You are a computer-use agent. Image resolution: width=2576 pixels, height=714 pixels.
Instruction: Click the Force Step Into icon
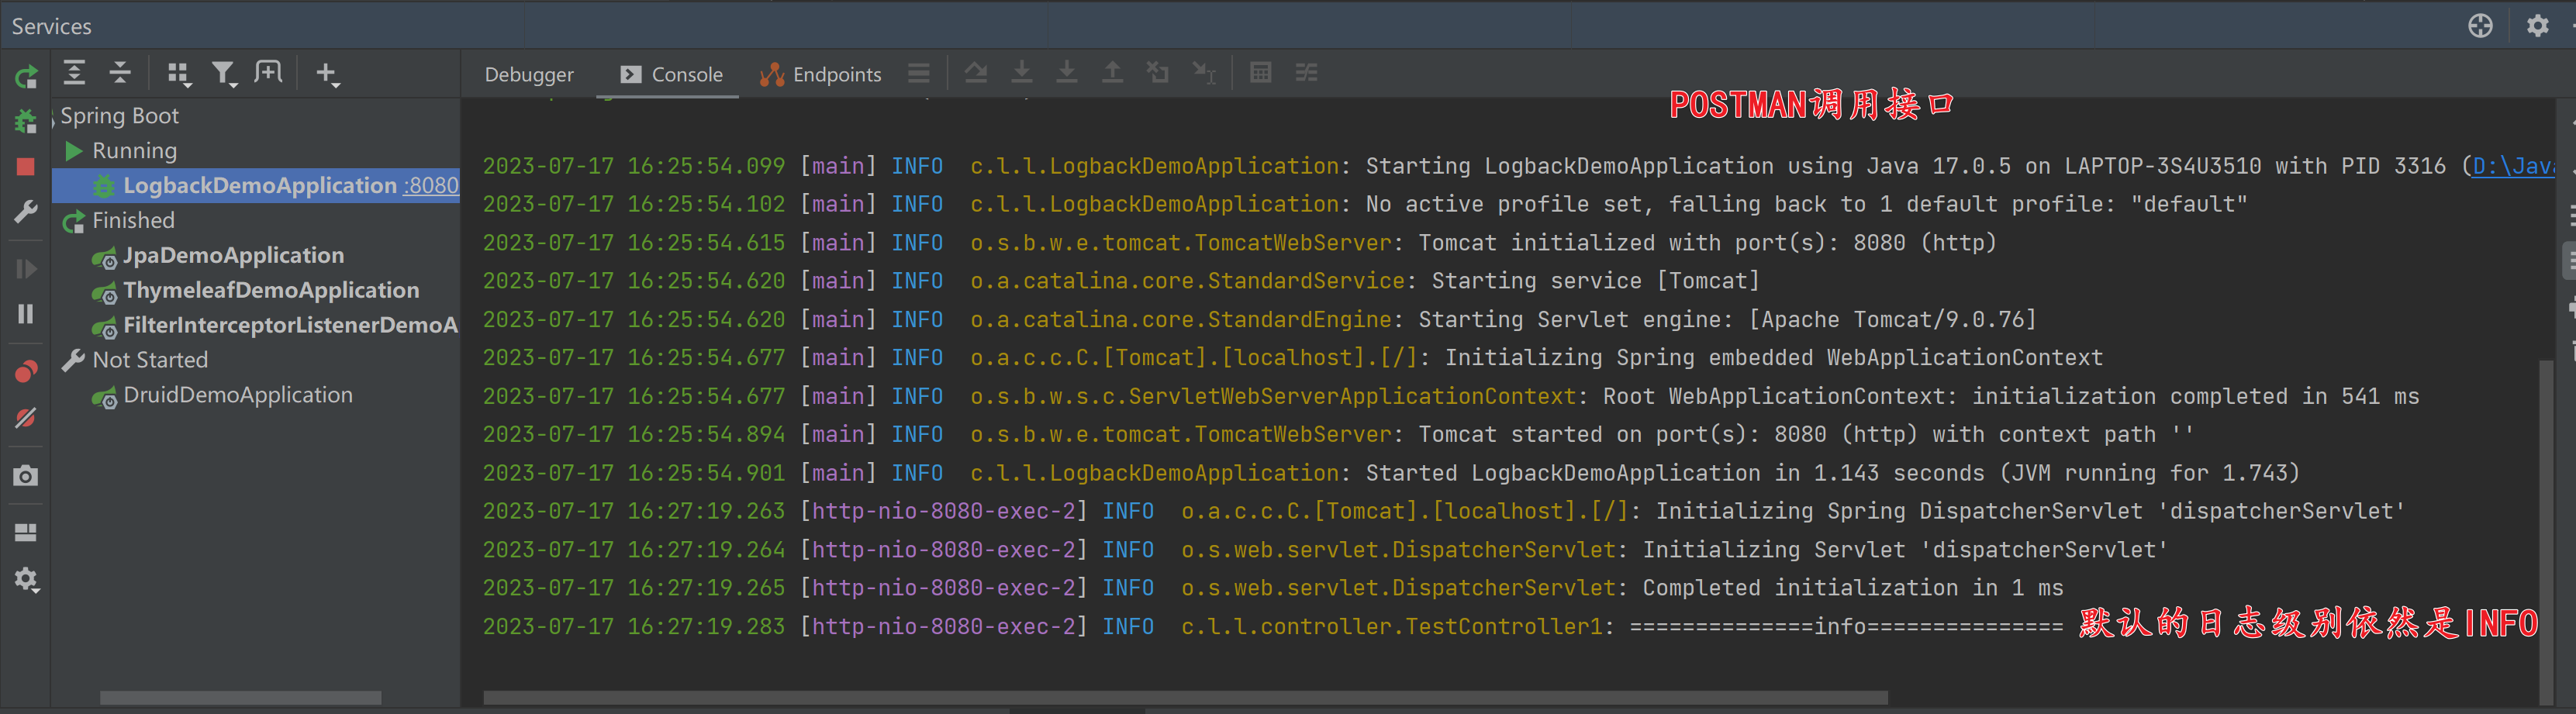(1067, 72)
